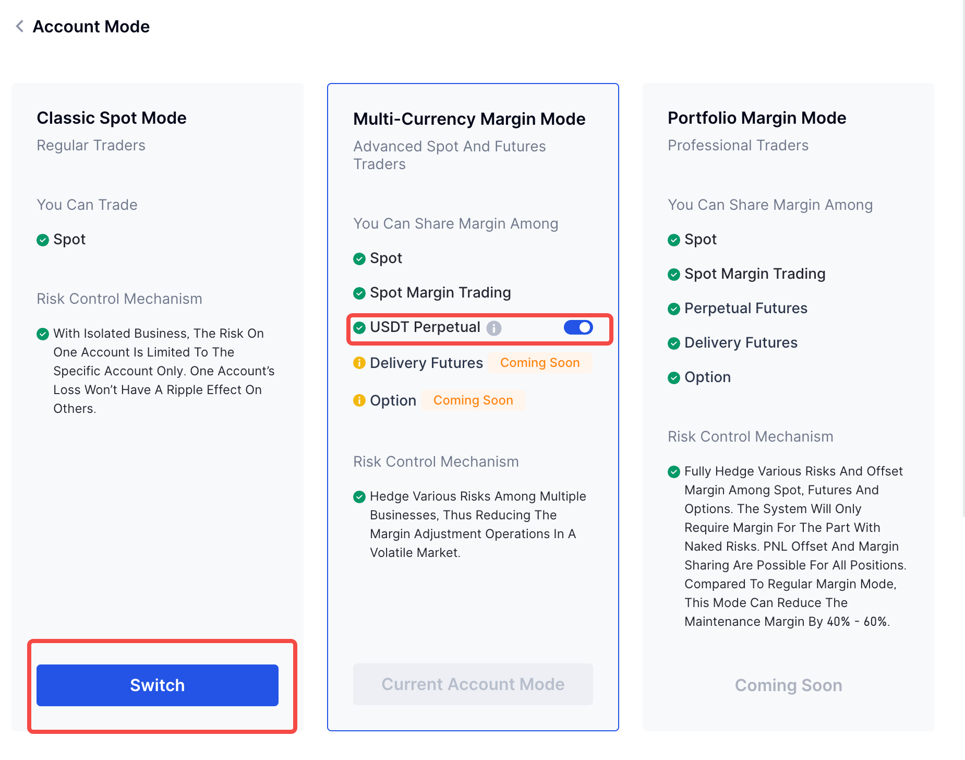This screenshot has height=760, width=965.
Task: Click the Current Account Mode button
Action: click(473, 684)
